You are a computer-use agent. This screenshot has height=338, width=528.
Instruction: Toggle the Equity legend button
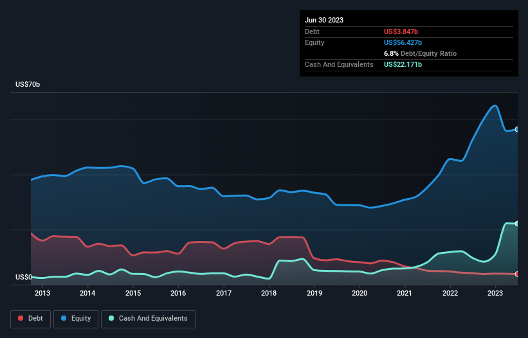click(76, 319)
